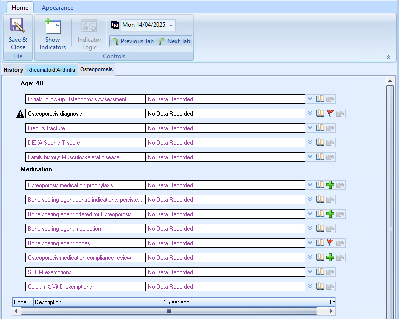
Task: Click the Bone sparing agent codes label
Action: tap(59, 243)
